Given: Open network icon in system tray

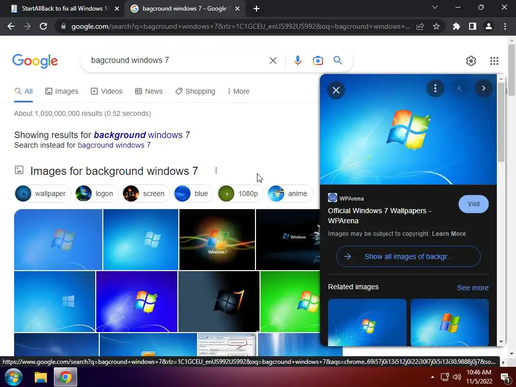Looking at the screenshot, I should click(445, 377).
